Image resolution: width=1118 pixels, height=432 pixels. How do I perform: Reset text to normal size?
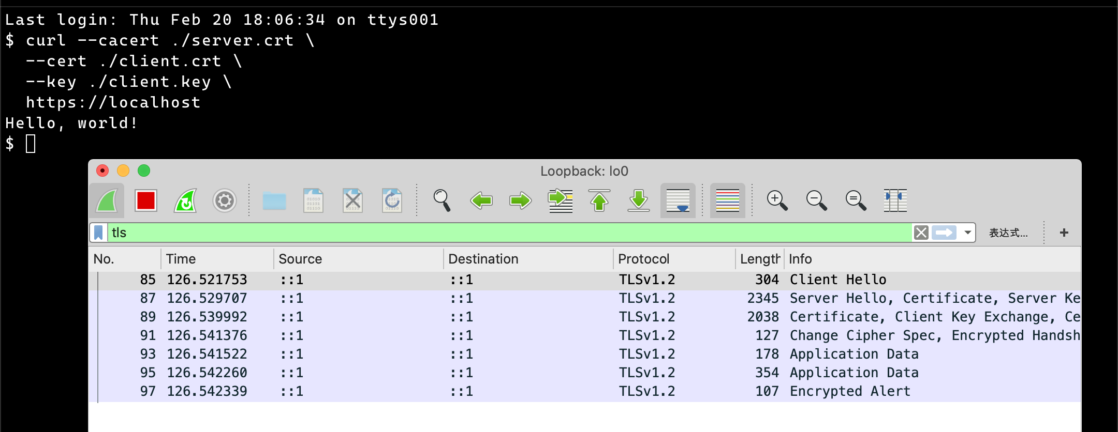[856, 200]
